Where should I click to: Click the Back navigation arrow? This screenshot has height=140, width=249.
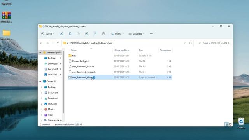coord(42,43)
